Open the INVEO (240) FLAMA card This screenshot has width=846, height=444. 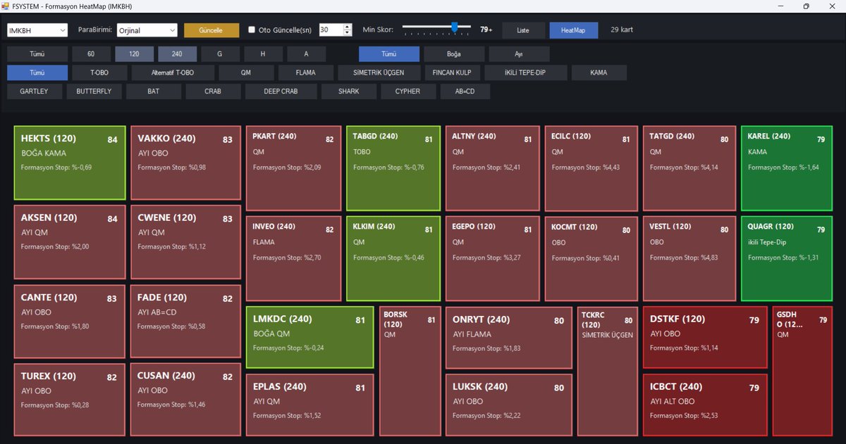tap(293, 259)
